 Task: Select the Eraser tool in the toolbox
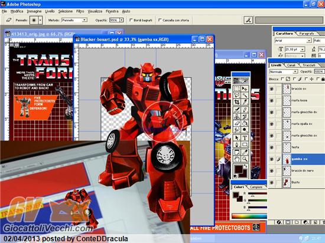(x=237, y=123)
